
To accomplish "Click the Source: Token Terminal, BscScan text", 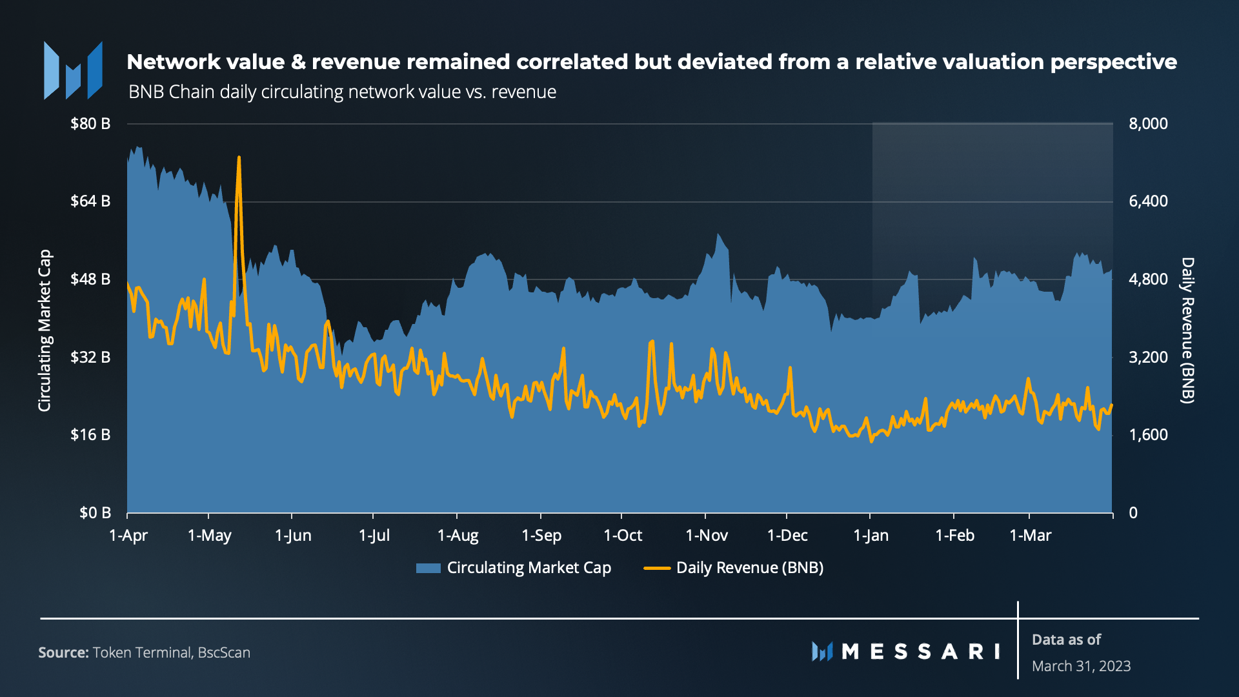I will (144, 652).
